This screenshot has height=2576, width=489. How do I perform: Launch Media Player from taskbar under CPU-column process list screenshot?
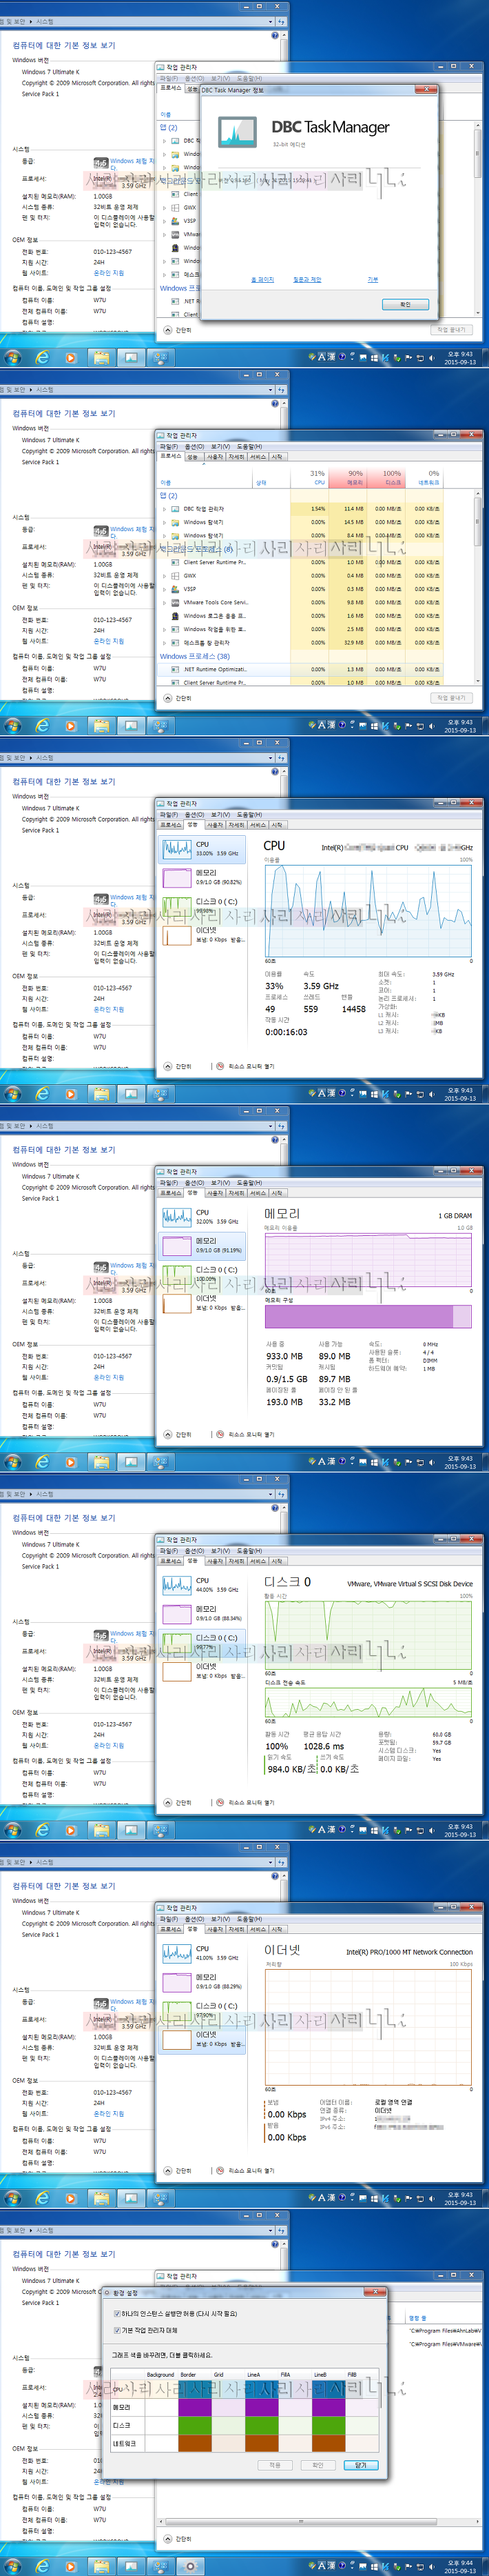click(x=71, y=725)
